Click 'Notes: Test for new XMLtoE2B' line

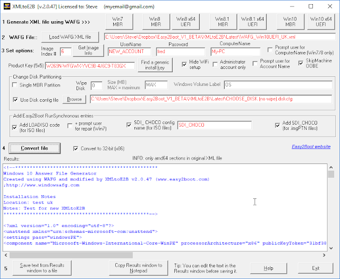[44, 208]
